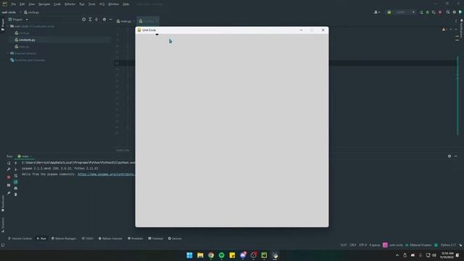Click the select opened file target icon
Screen dimensions: 464x261
84,20
